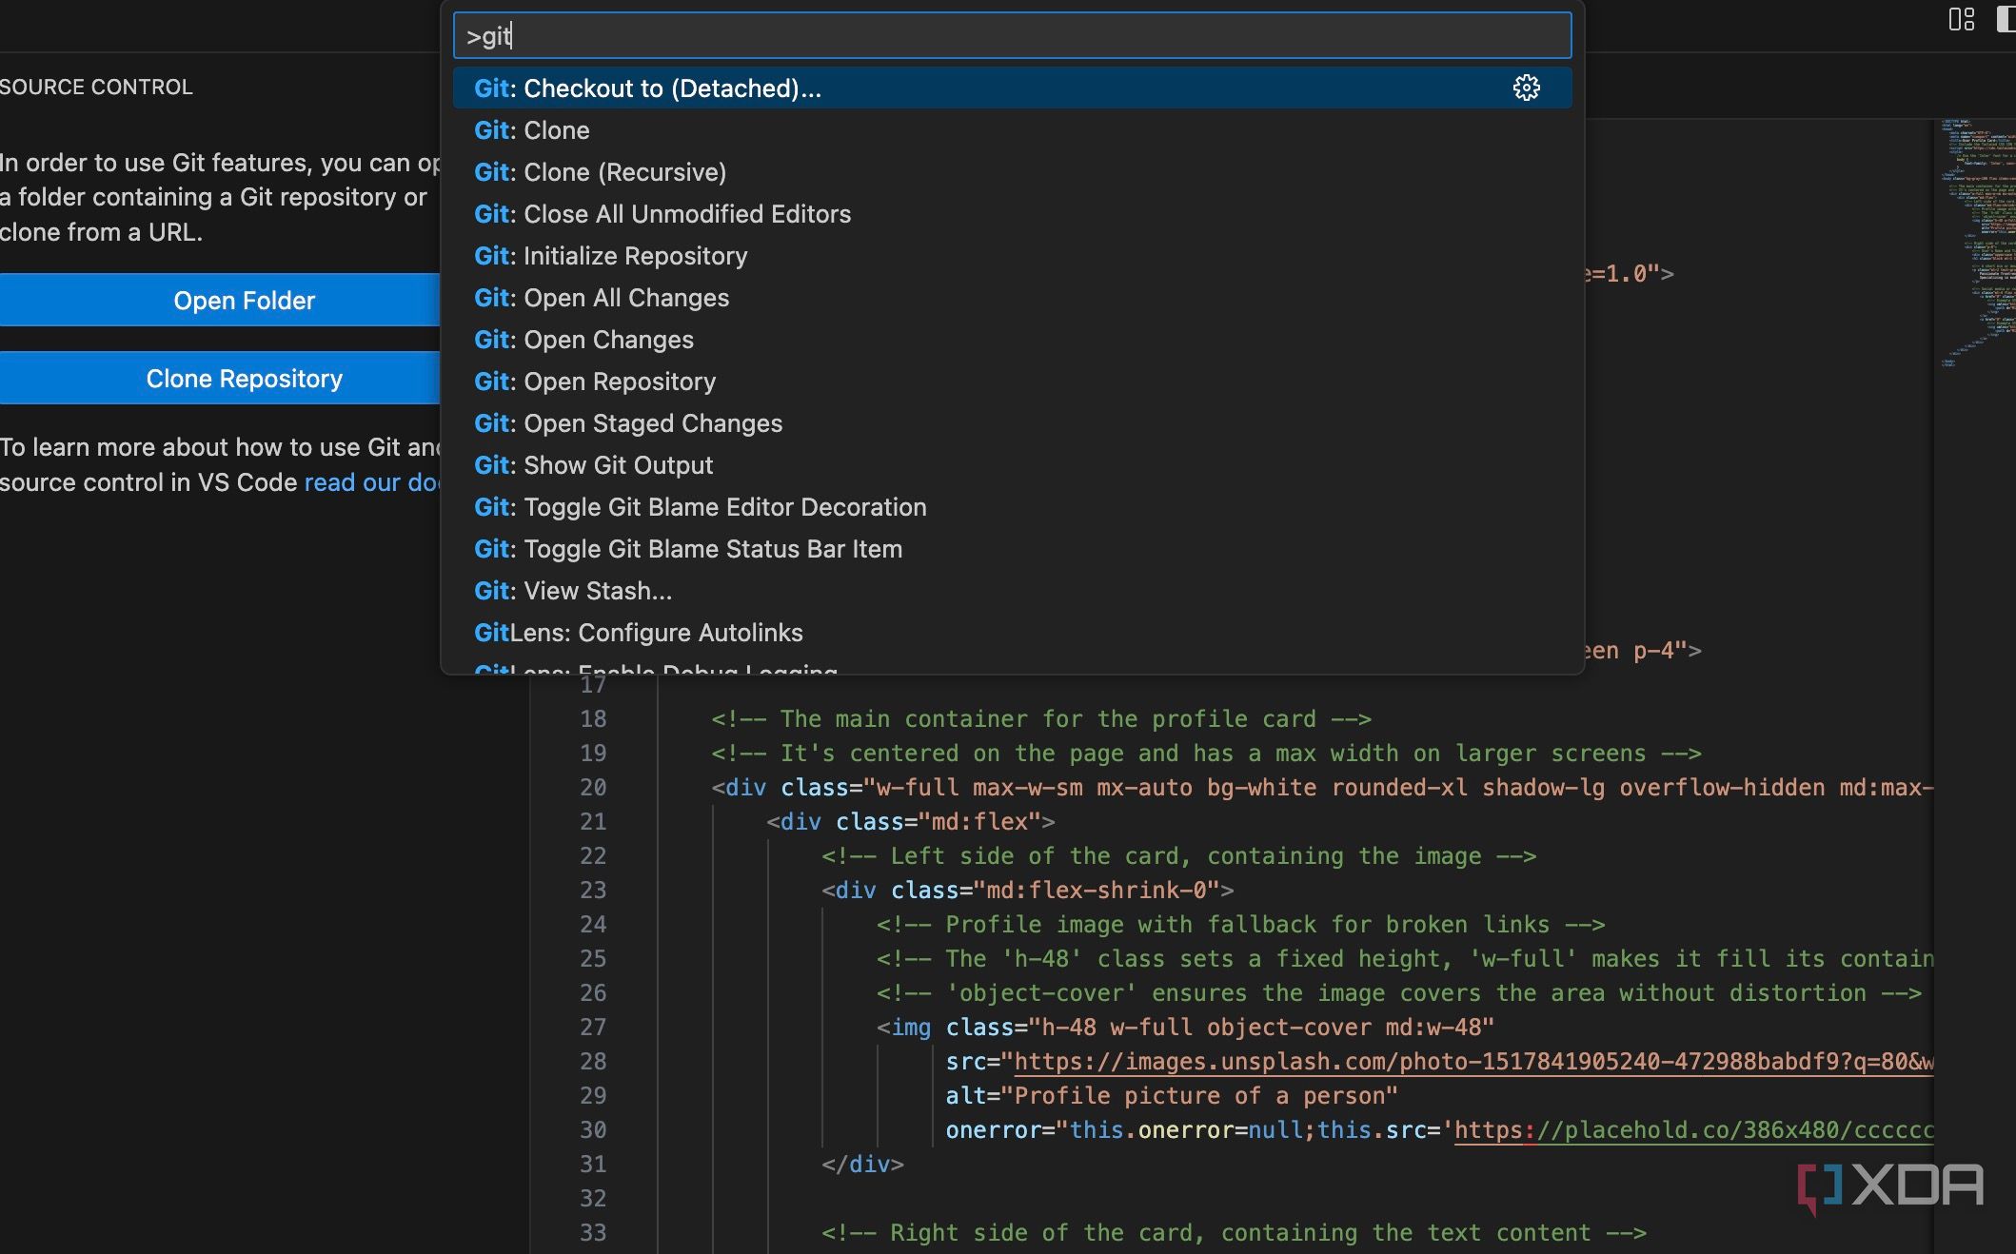Click the md:flex-shrink-0 div on line 23

point(1028,891)
